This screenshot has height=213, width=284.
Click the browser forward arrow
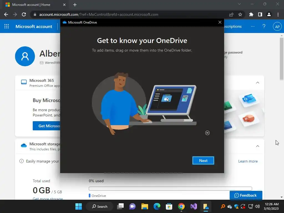pos(15,14)
